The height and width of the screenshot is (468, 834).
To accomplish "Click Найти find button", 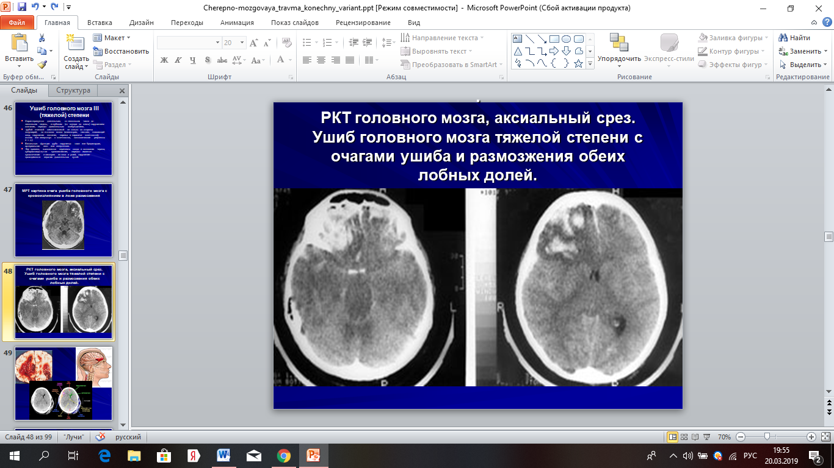I will click(x=795, y=38).
